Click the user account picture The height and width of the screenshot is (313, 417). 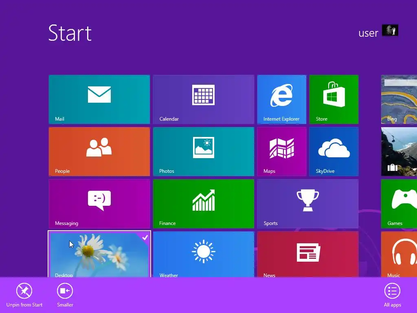pyautogui.click(x=390, y=30)
